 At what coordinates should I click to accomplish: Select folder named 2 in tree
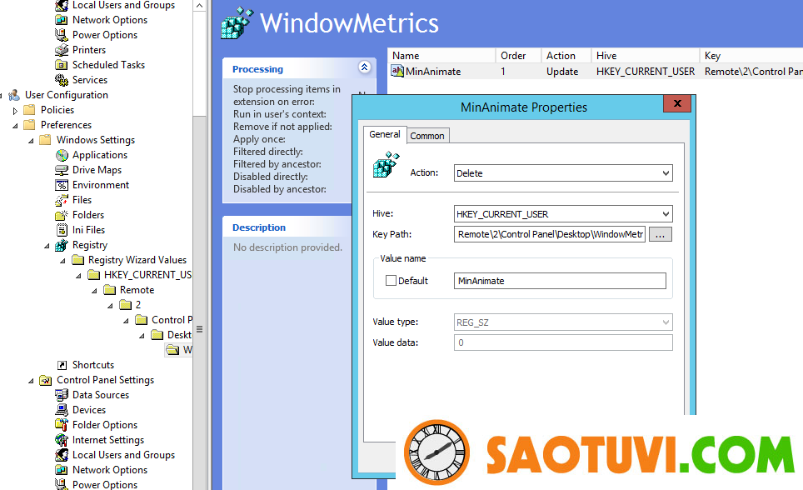(x=130, y=305)
